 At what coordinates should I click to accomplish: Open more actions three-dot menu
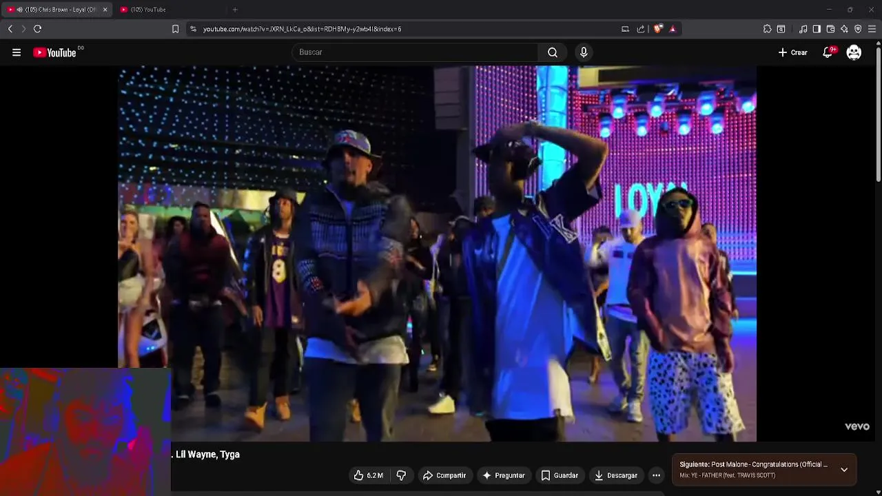[656, 475]
